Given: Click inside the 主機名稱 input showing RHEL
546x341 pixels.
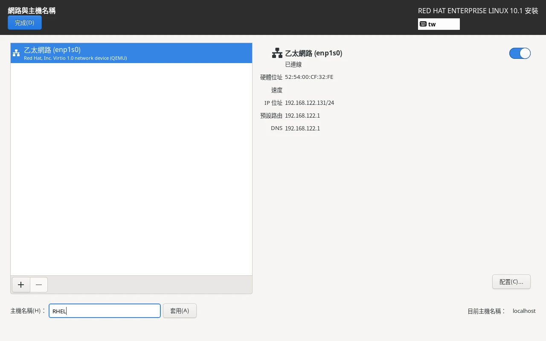Looking at the screenshot, I should 105,311.
